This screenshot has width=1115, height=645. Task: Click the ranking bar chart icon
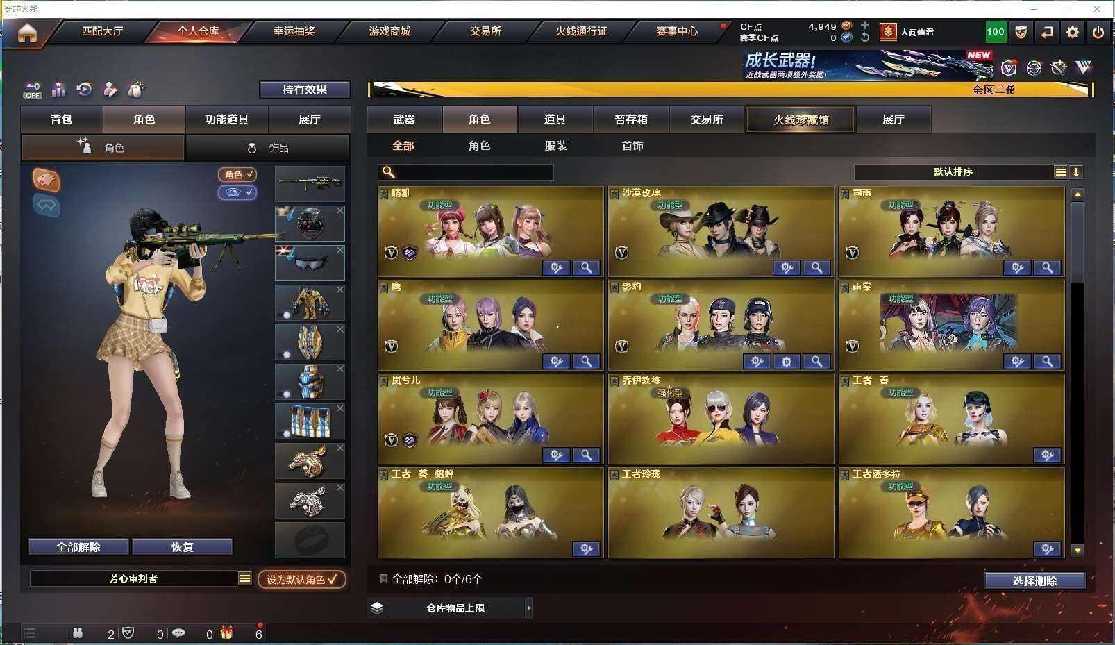click(58, 89)
